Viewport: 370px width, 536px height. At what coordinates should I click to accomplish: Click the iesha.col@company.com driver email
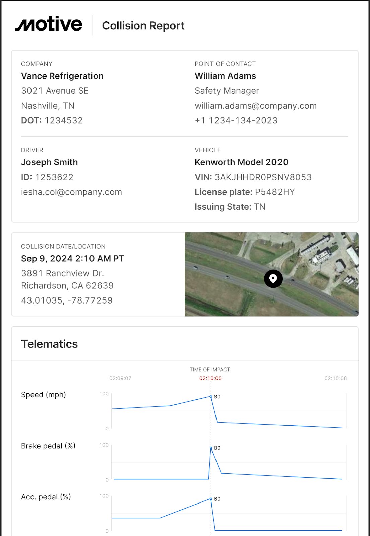(71, 192)
